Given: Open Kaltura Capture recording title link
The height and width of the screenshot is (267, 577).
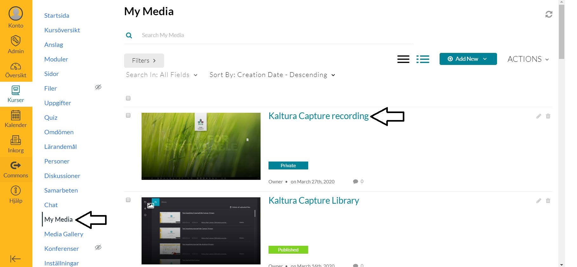Looking at the screenshot, I should (319, 116).
